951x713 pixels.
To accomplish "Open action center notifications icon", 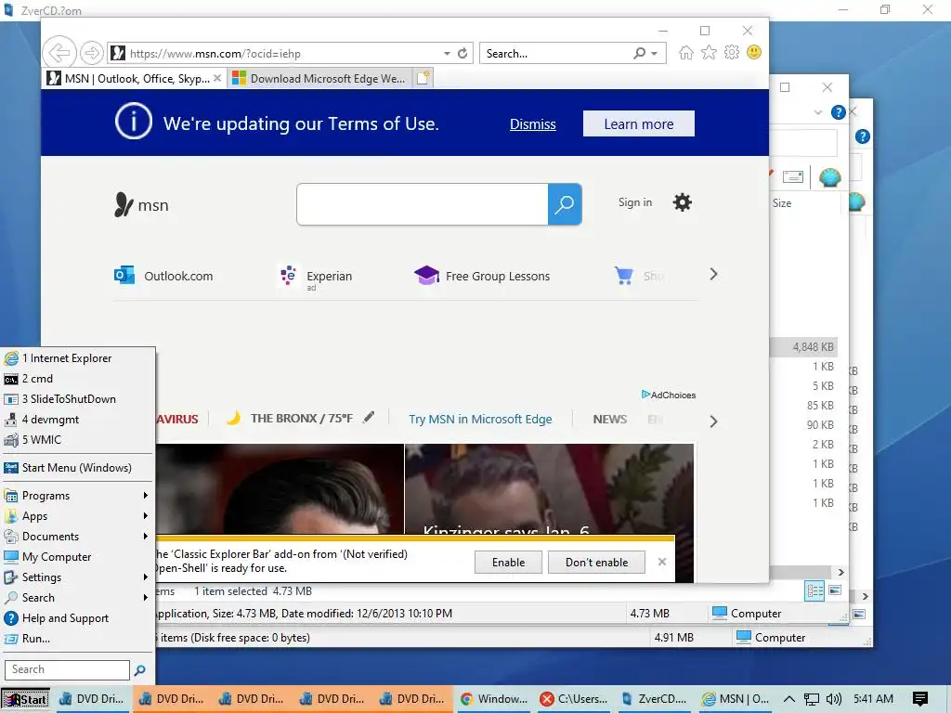I will [x=920, y=699].
